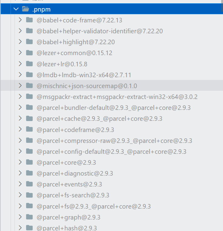Expand @mischnic+json-sourcemap@0.1.0 chevron
The image size is (223, 231).
point(20,86)
